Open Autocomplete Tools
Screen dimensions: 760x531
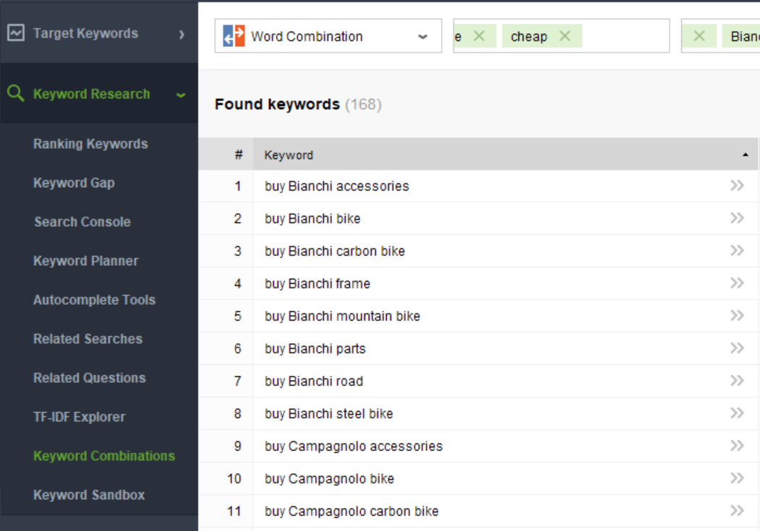click(x=95, y=300)
